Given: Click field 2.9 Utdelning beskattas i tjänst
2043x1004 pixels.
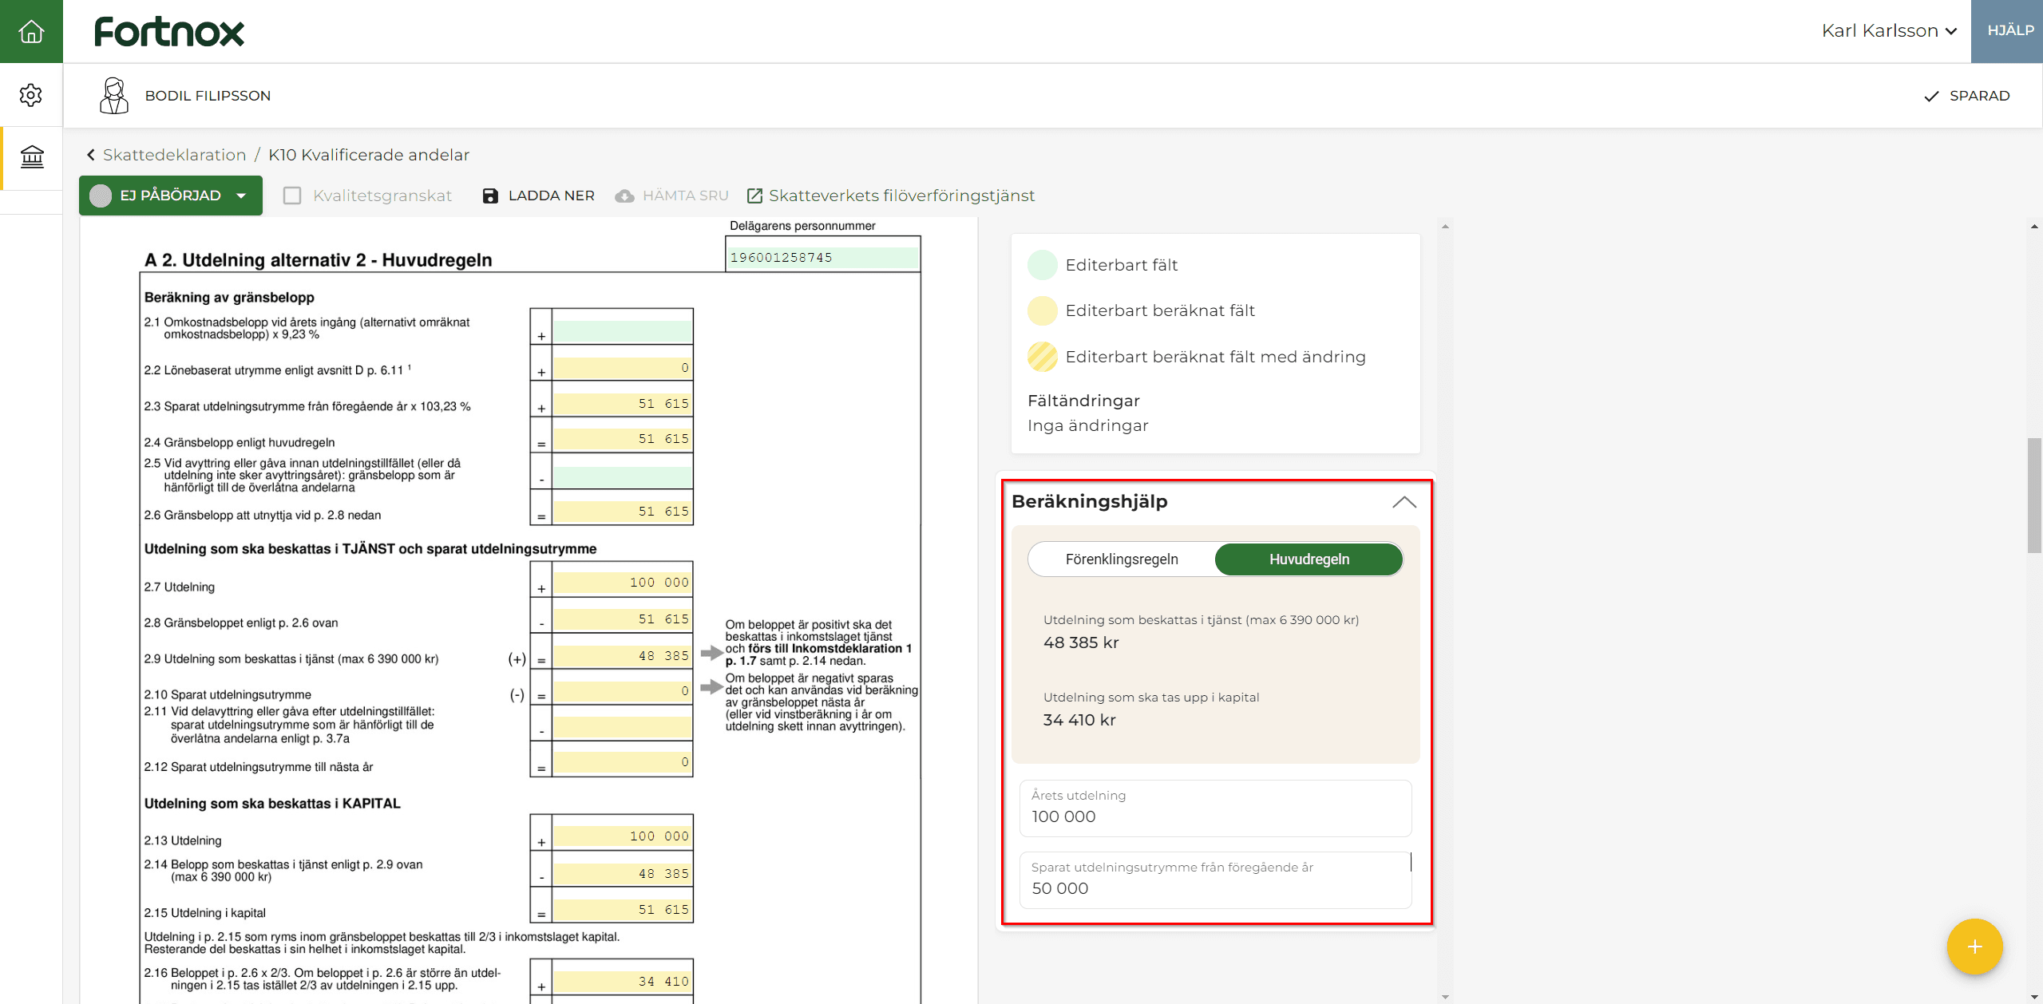Looking at the screenshot, I should pos(623,655).
